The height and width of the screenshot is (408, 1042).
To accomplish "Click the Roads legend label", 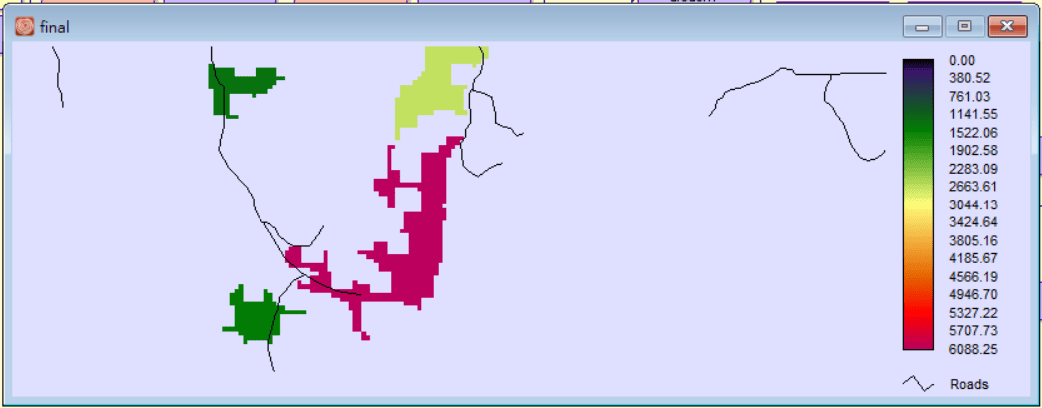I will [x=969, y=384].
